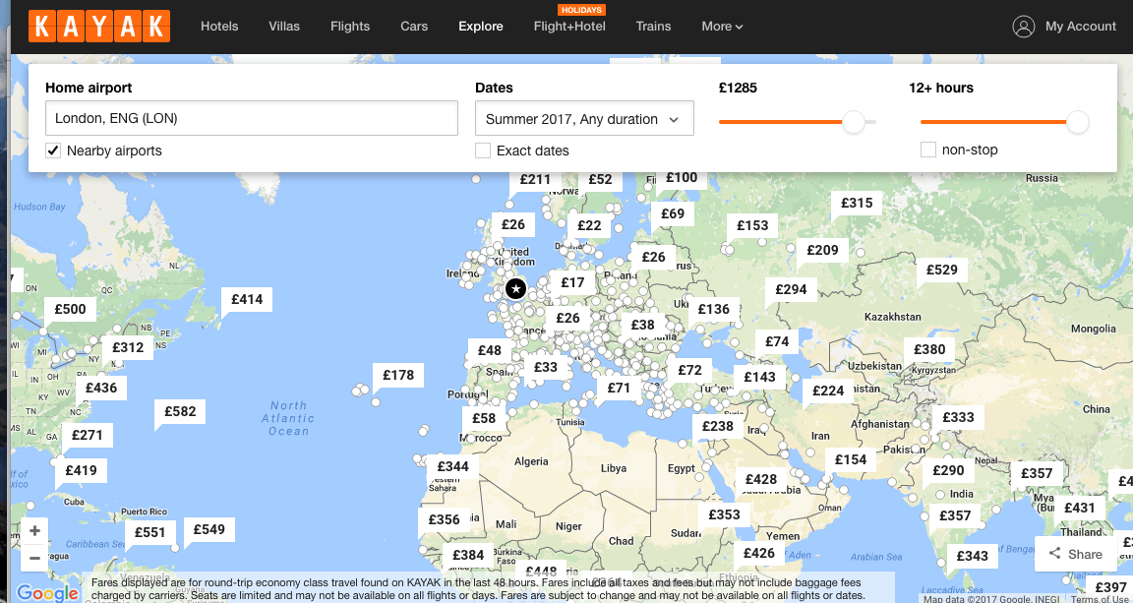Click the Home airport input field
Image resolution: width=1133 pixels, height=603 pixels.
pos(252,118)
